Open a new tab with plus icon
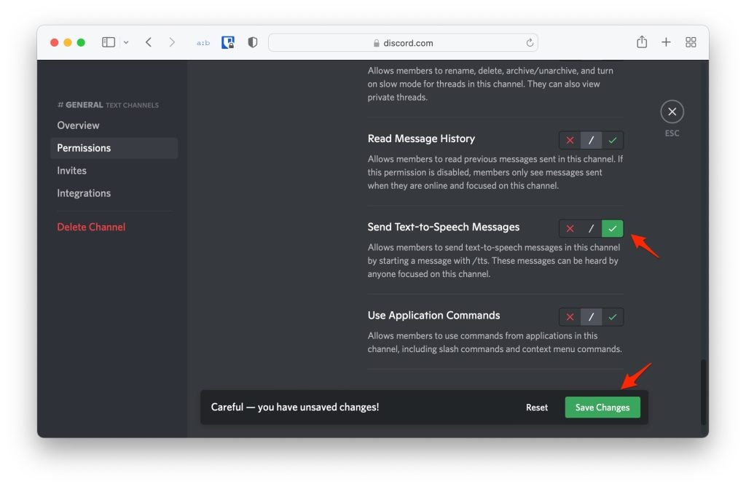This screenshot has height=487, width=746. (x=666, y=42)
